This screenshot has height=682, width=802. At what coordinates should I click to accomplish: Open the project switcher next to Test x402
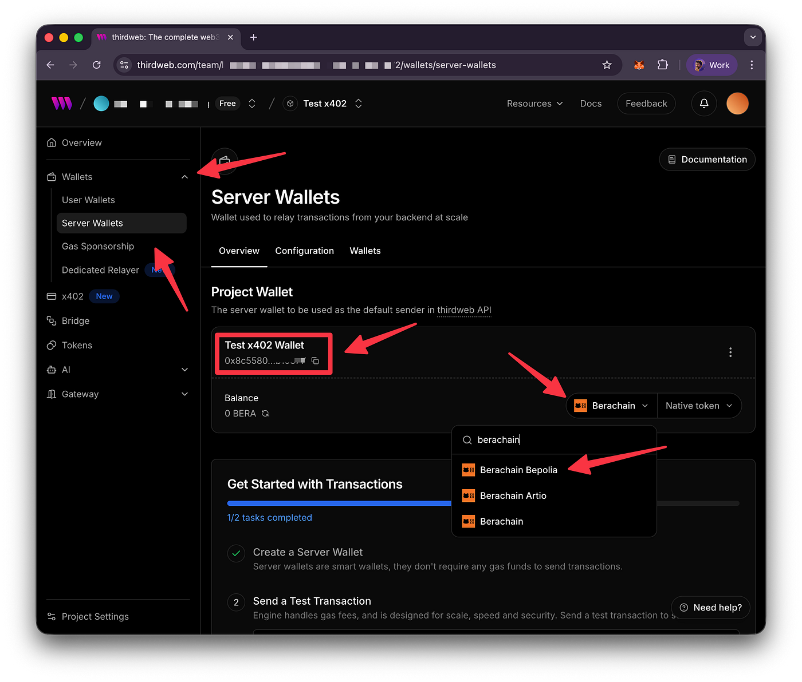point(359,104)
